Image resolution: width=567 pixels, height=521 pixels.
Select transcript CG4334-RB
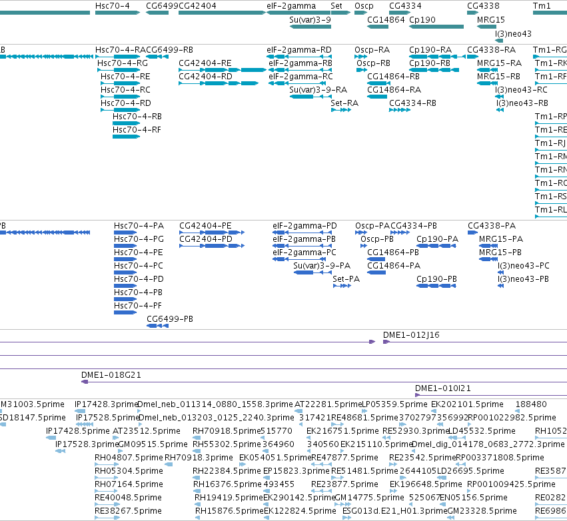click(x=400, y=110)
